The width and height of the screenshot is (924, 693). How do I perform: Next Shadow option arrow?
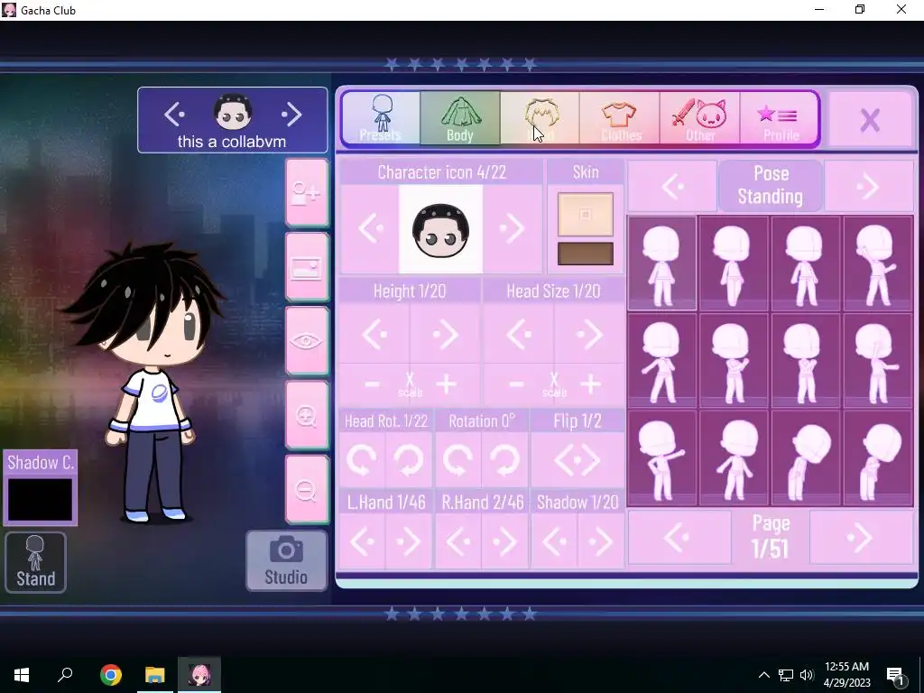click(x=600, y=541)
